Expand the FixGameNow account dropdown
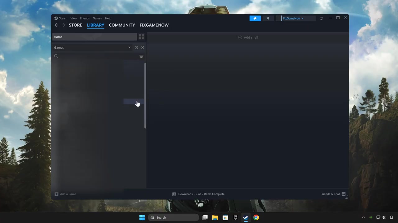 293,18
